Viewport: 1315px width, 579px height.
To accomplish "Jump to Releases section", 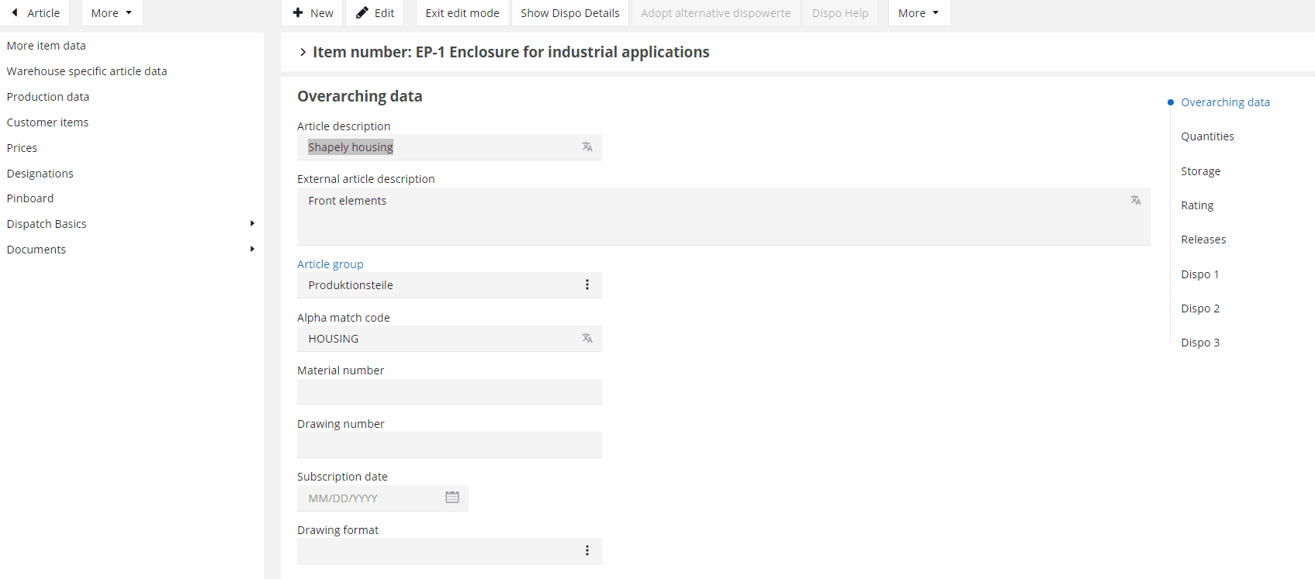I will click(1203, 240).
